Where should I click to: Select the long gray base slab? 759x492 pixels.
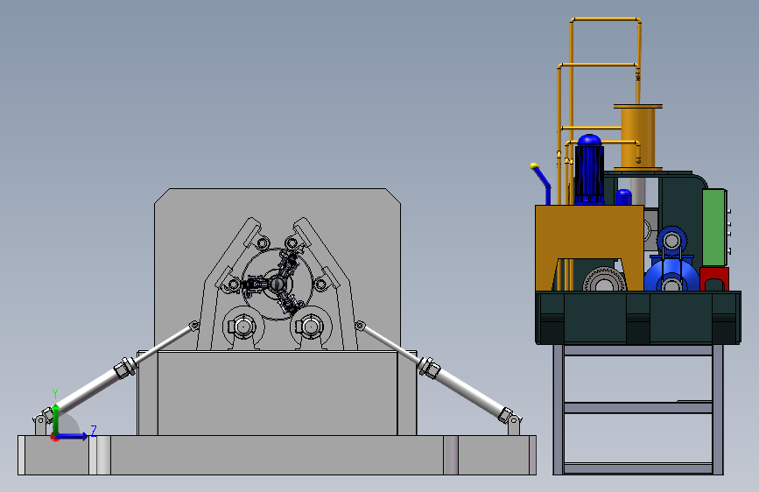point(277,454)
